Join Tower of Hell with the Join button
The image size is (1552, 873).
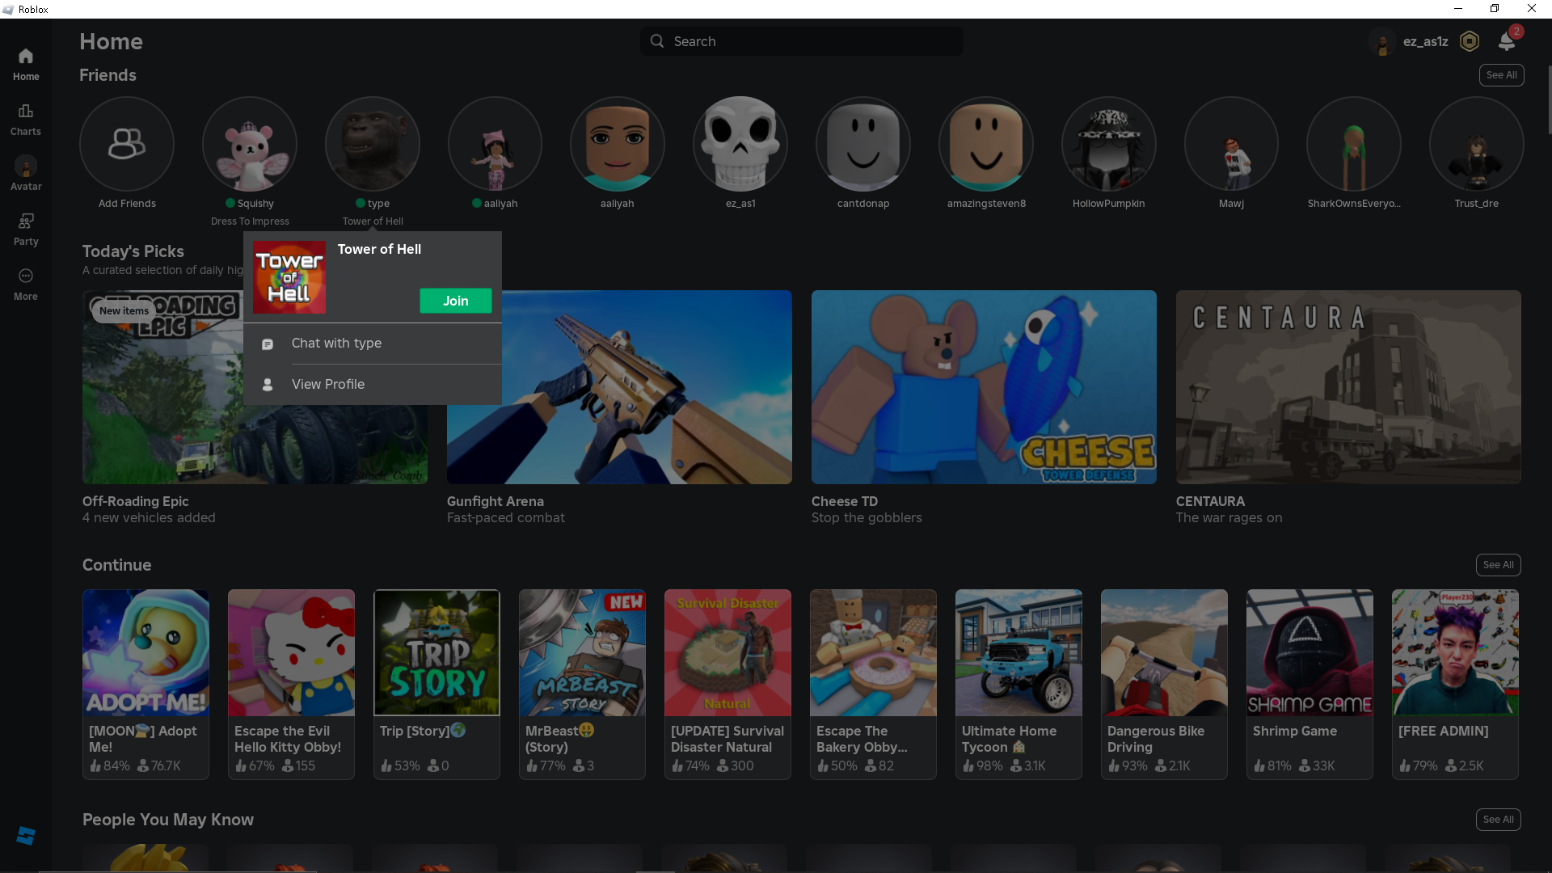point(456,301)
